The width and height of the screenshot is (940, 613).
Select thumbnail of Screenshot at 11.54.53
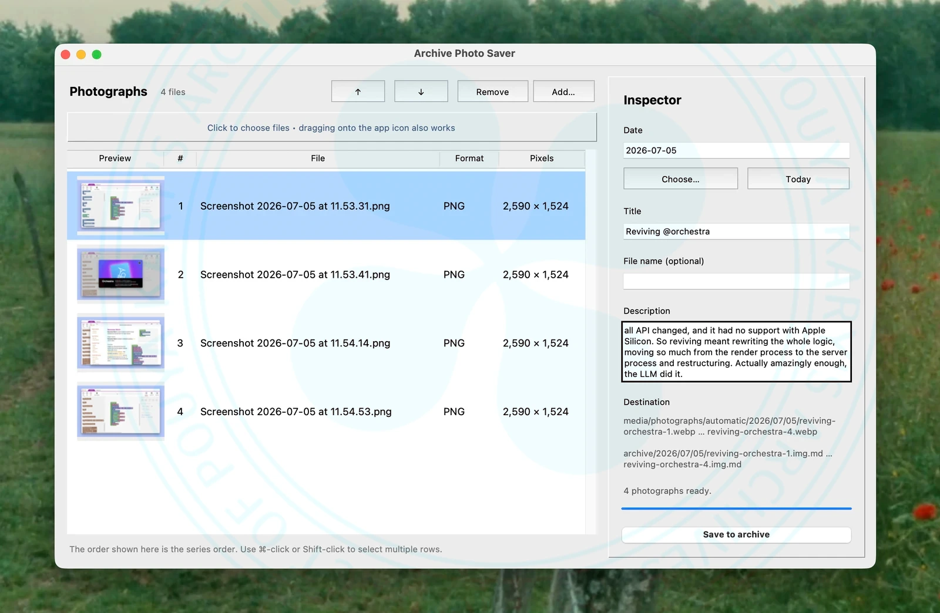click(120, 412)
